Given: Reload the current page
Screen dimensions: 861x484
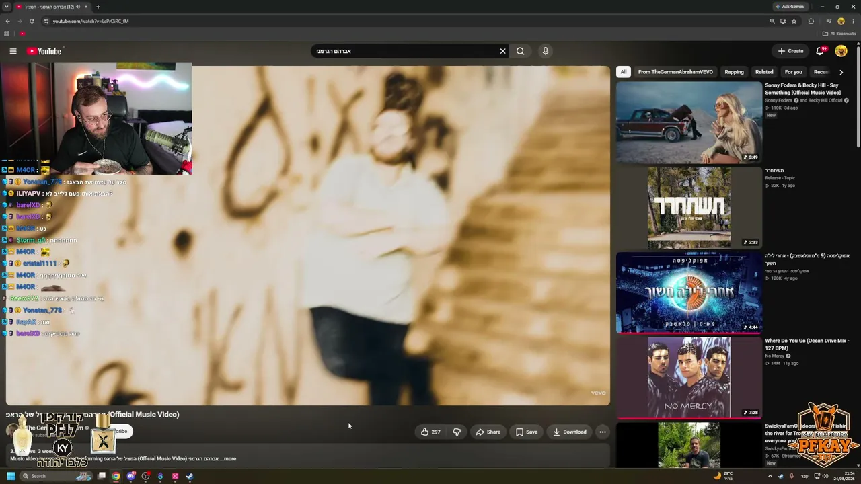Looking at the screenshot, I should coord(32,21).
